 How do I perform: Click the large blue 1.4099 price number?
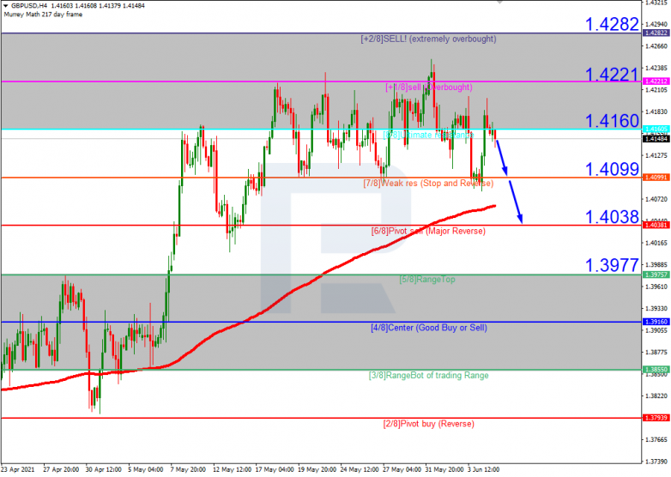612,169
